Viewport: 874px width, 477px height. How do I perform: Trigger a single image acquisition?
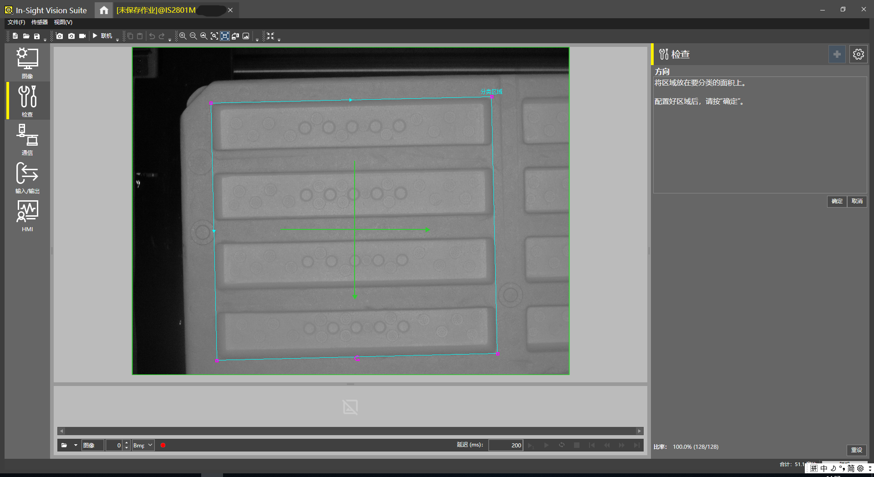click(60, 36)
